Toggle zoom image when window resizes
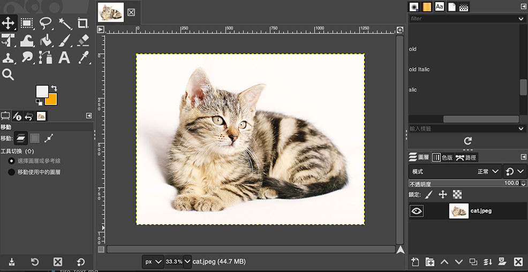 pos(399,30)
